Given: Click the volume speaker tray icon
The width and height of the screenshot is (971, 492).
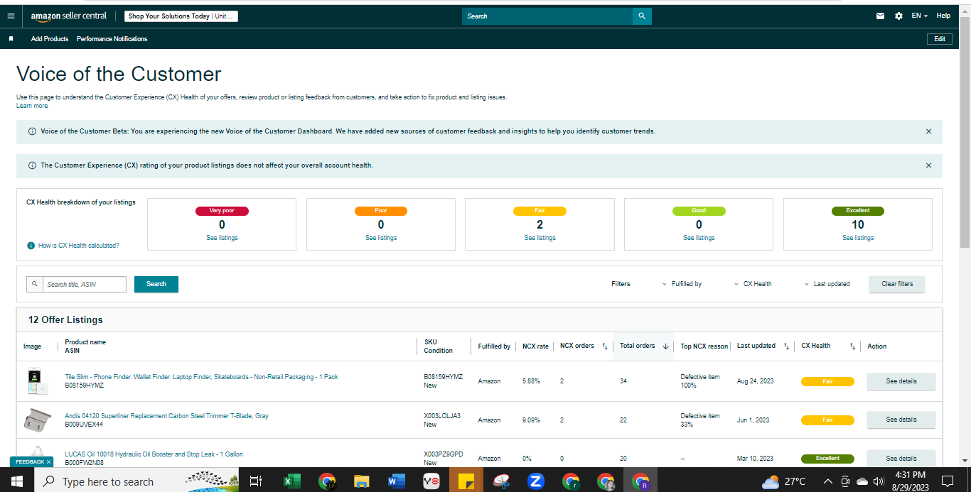Looking at the screenshot, I should [879, 481].
